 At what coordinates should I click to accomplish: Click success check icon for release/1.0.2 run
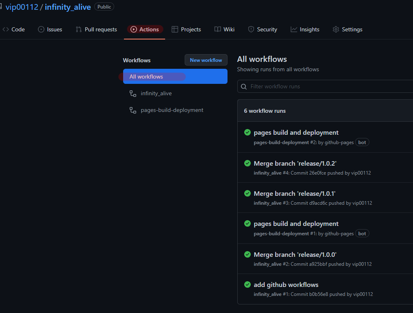[x=247, y=163]
